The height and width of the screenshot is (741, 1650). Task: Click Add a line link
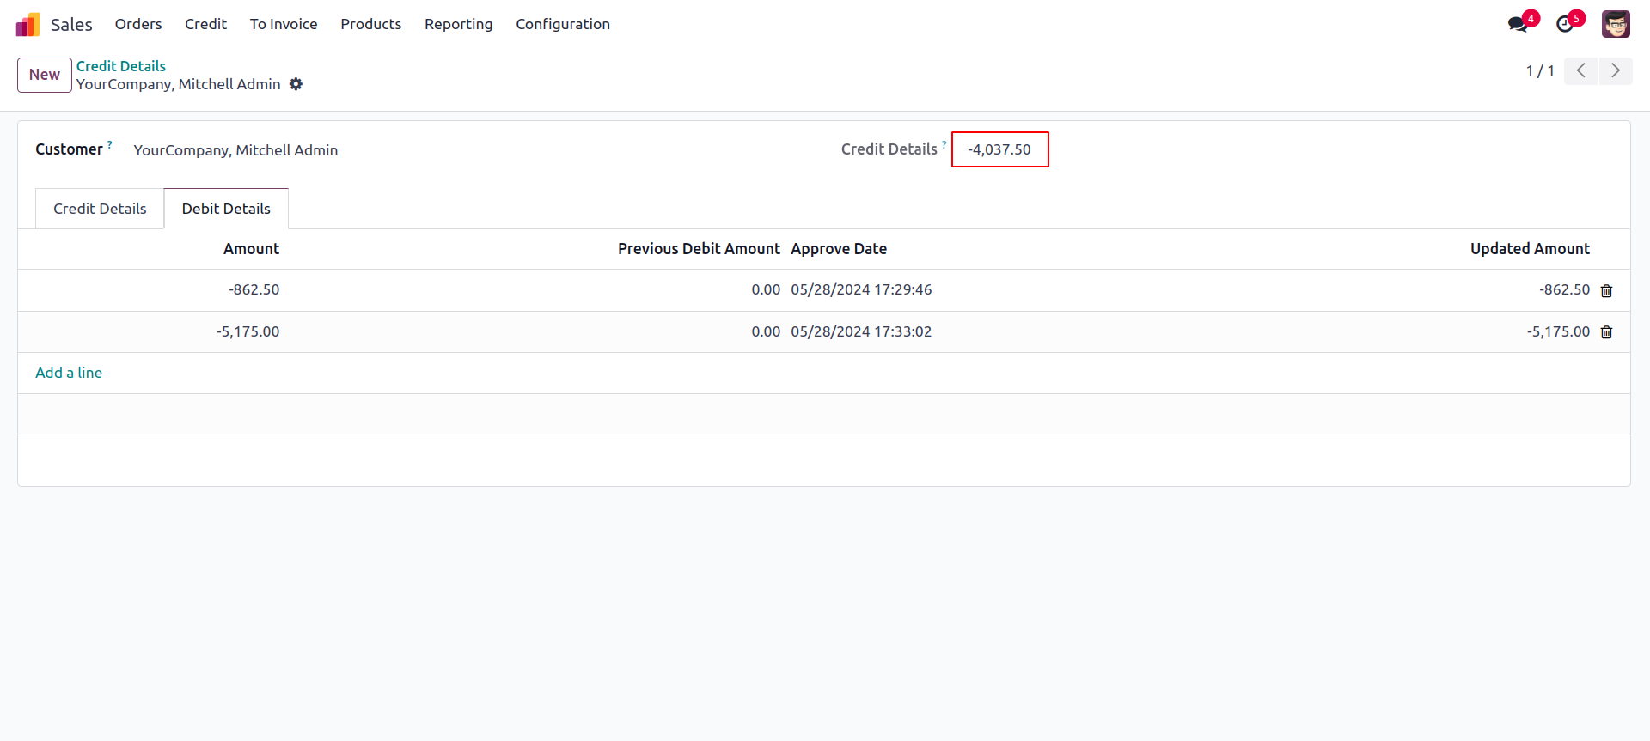click(x=69, y=373)
